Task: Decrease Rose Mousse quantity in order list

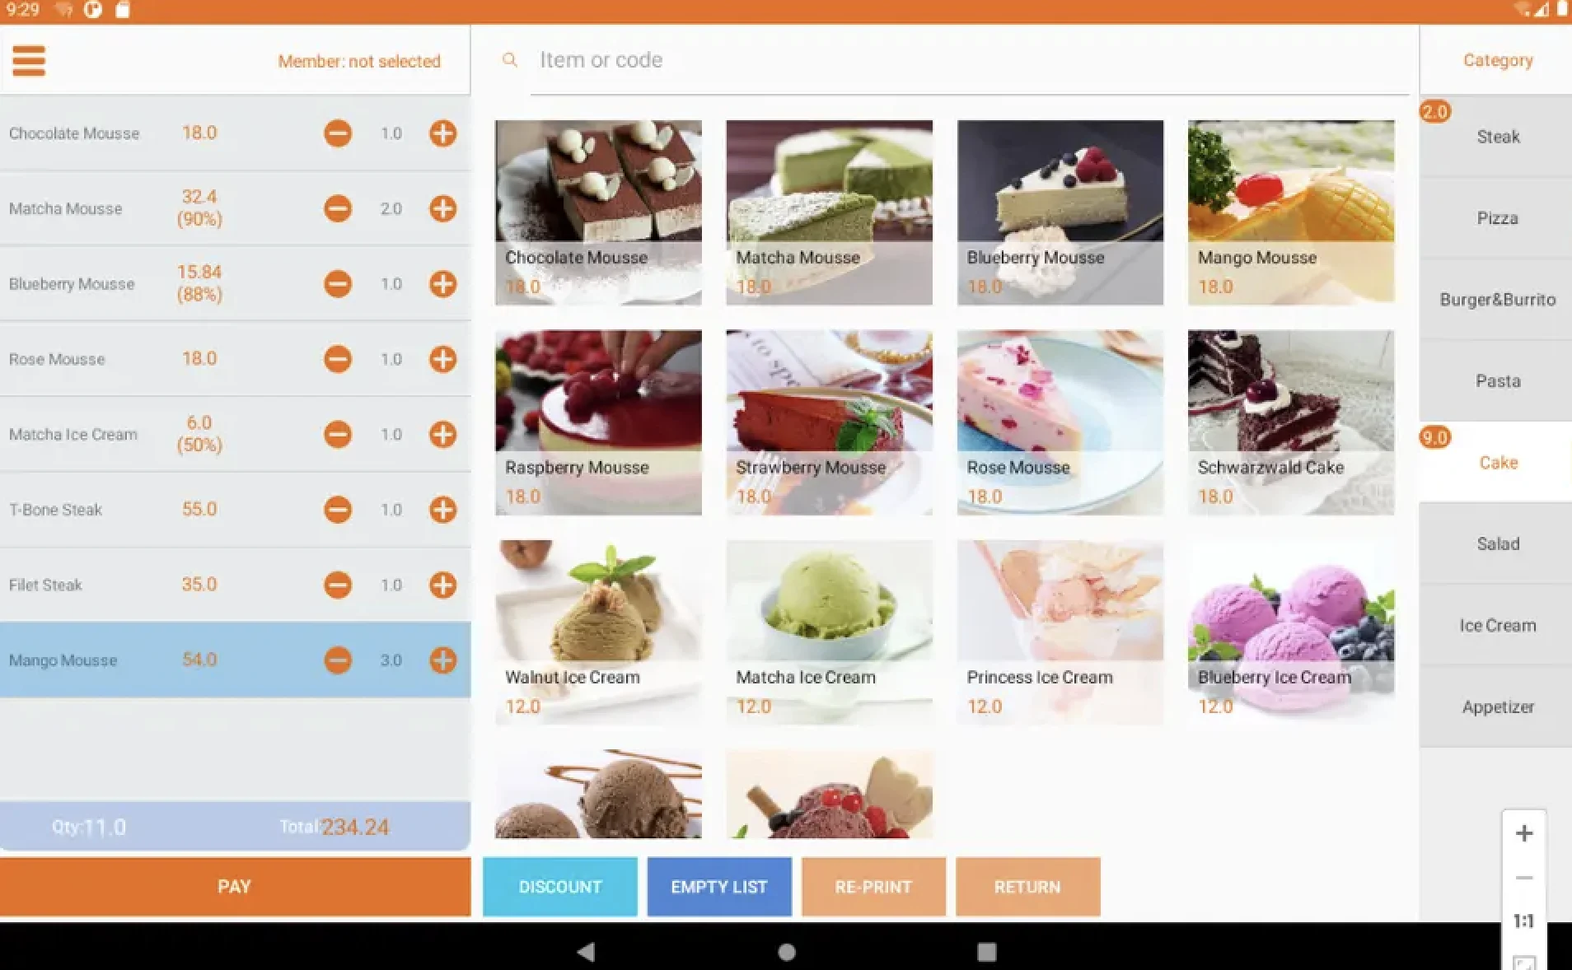Action: [x=338, y=359]
